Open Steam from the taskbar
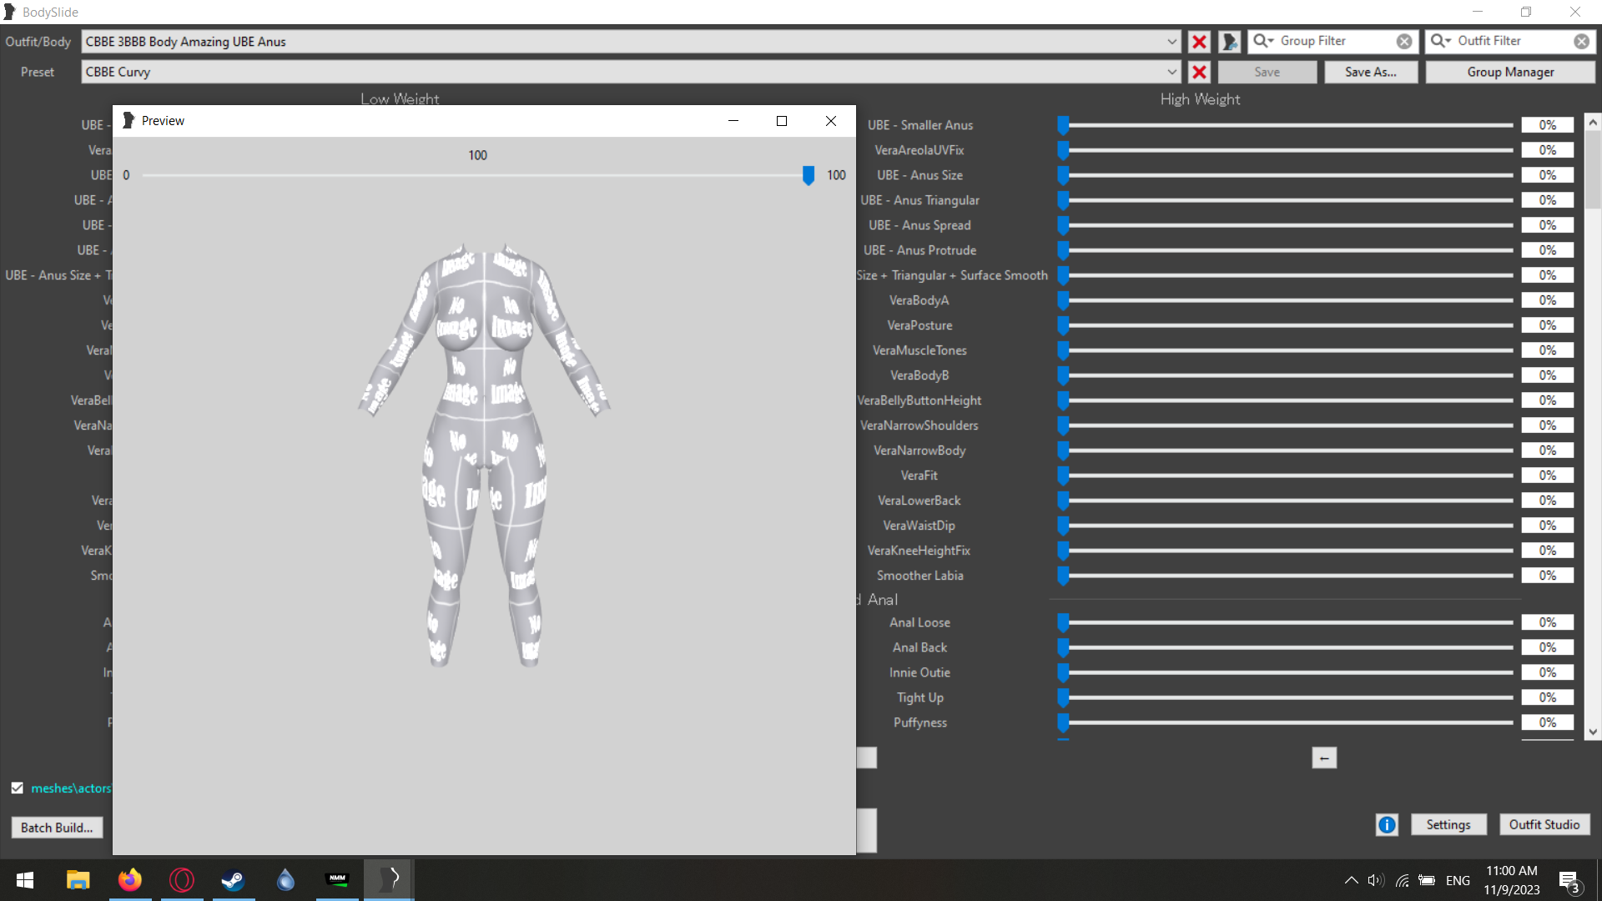 tap(233, 879)
